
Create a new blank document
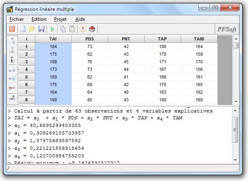click(x=23, y=29)
